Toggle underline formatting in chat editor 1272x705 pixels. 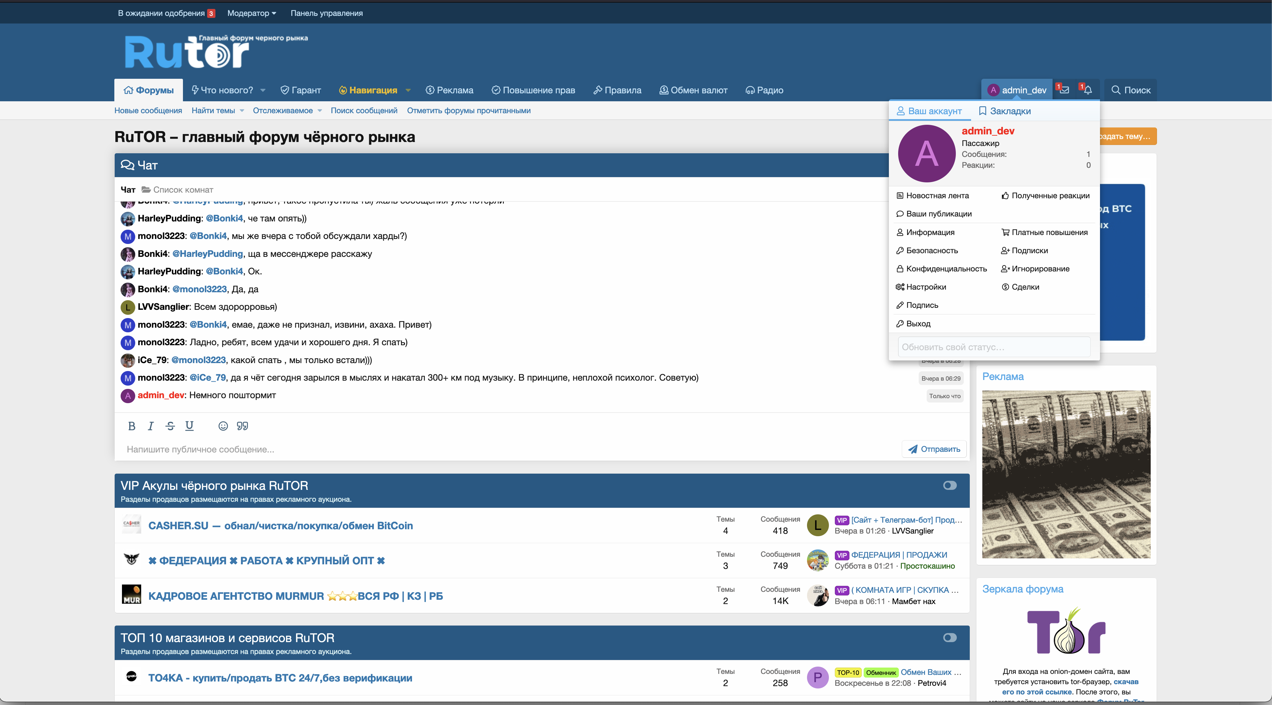click(x=189, y=426)
